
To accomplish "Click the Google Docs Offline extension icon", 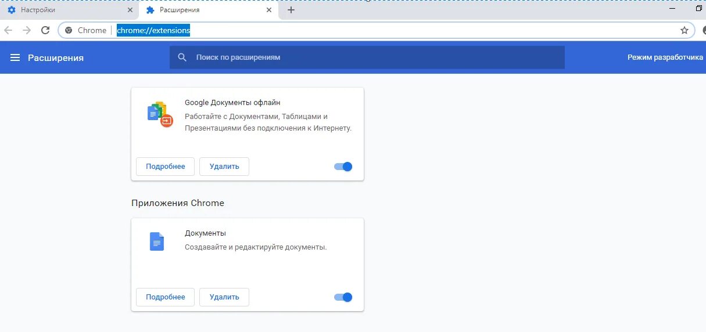I will (160, 114).
